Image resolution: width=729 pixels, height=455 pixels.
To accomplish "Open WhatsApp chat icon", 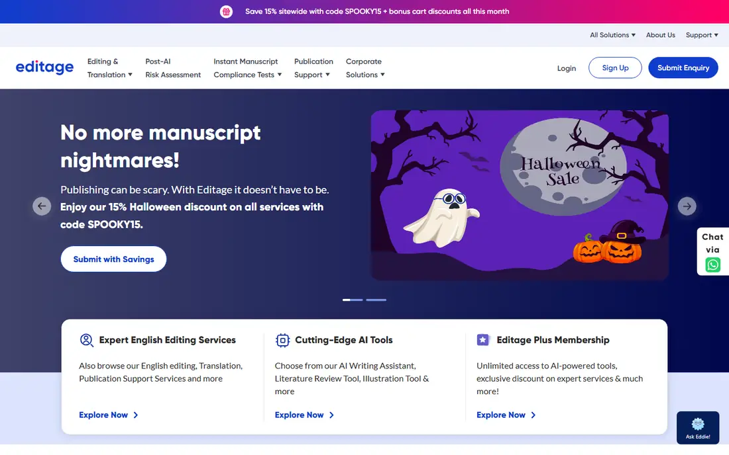I will point(712,265).
